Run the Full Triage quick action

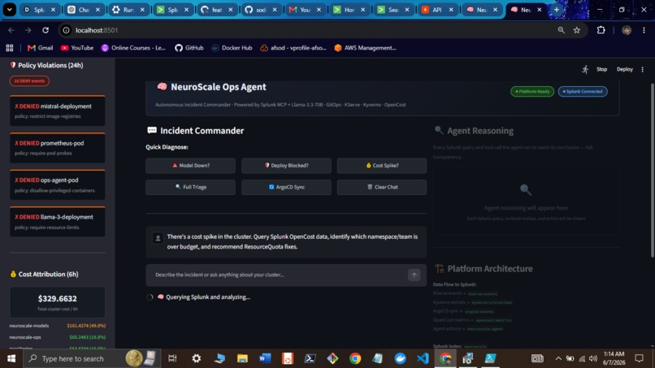pos(190,187)
